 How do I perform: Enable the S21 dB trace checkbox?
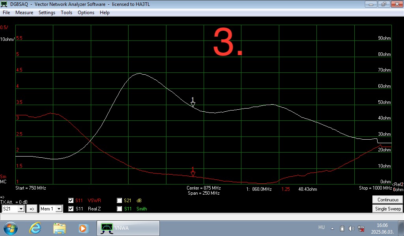[x=120, y=200]
